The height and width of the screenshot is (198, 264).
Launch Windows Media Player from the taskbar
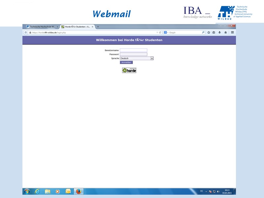click(57, 191)
